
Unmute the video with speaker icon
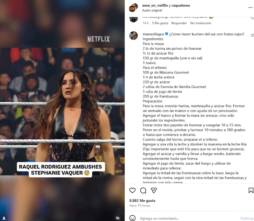coord(118,218)
